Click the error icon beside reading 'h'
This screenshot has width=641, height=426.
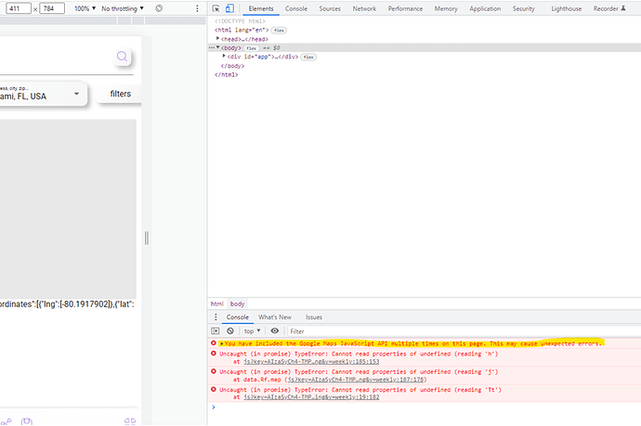pyautogui.click(x=214, y=354)
